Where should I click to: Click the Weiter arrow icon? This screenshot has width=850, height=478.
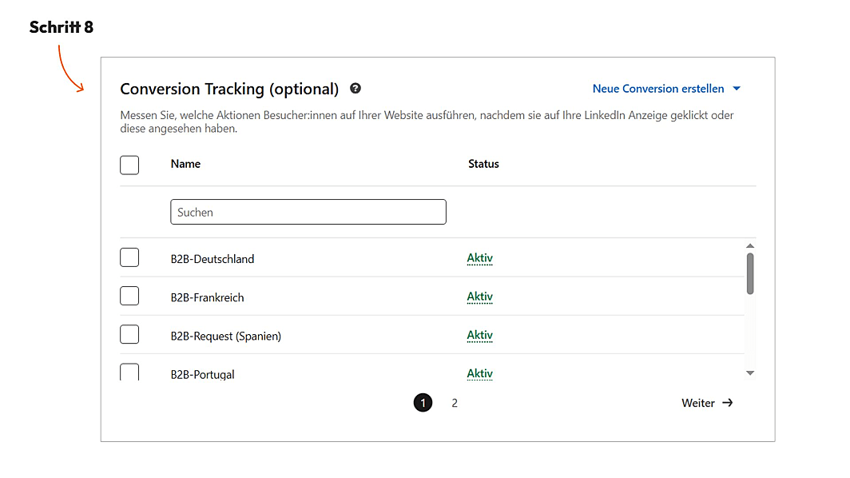click(727, 403)
